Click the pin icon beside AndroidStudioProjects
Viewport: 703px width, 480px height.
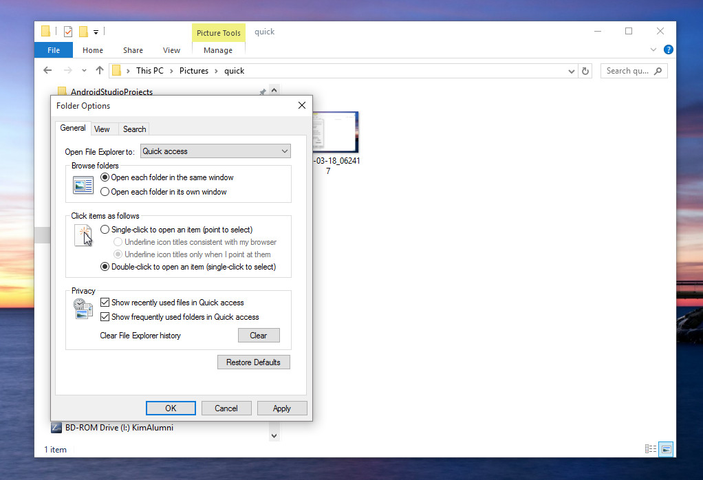click(x=263, y=92)
